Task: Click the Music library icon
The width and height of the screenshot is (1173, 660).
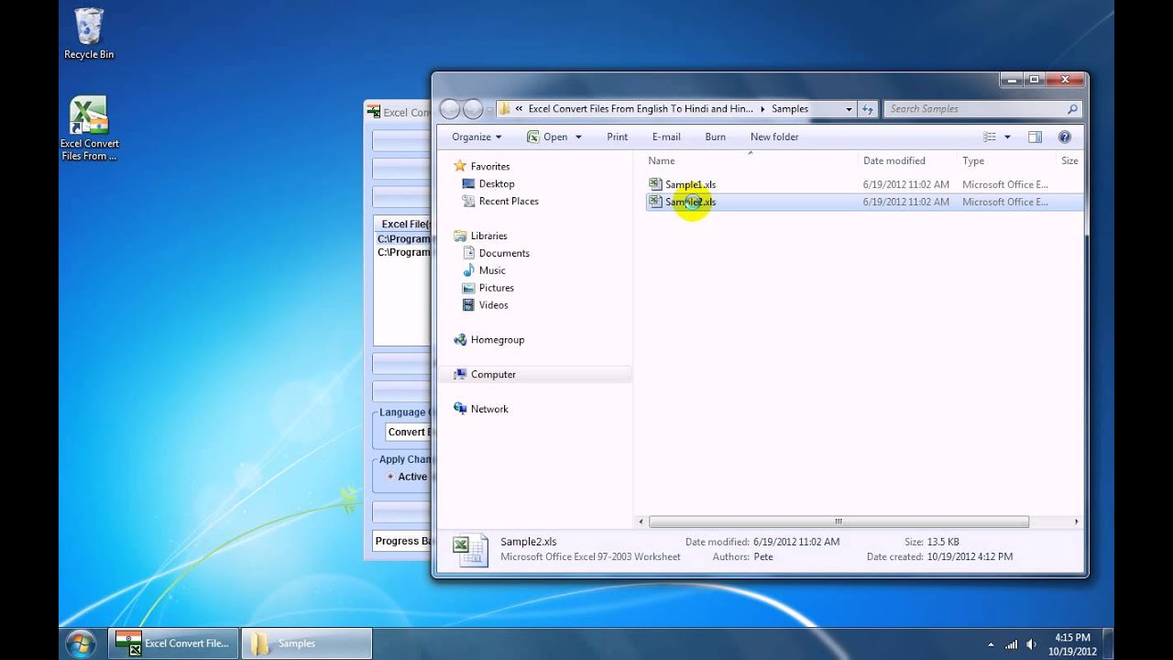Action: tap(469, 270)
